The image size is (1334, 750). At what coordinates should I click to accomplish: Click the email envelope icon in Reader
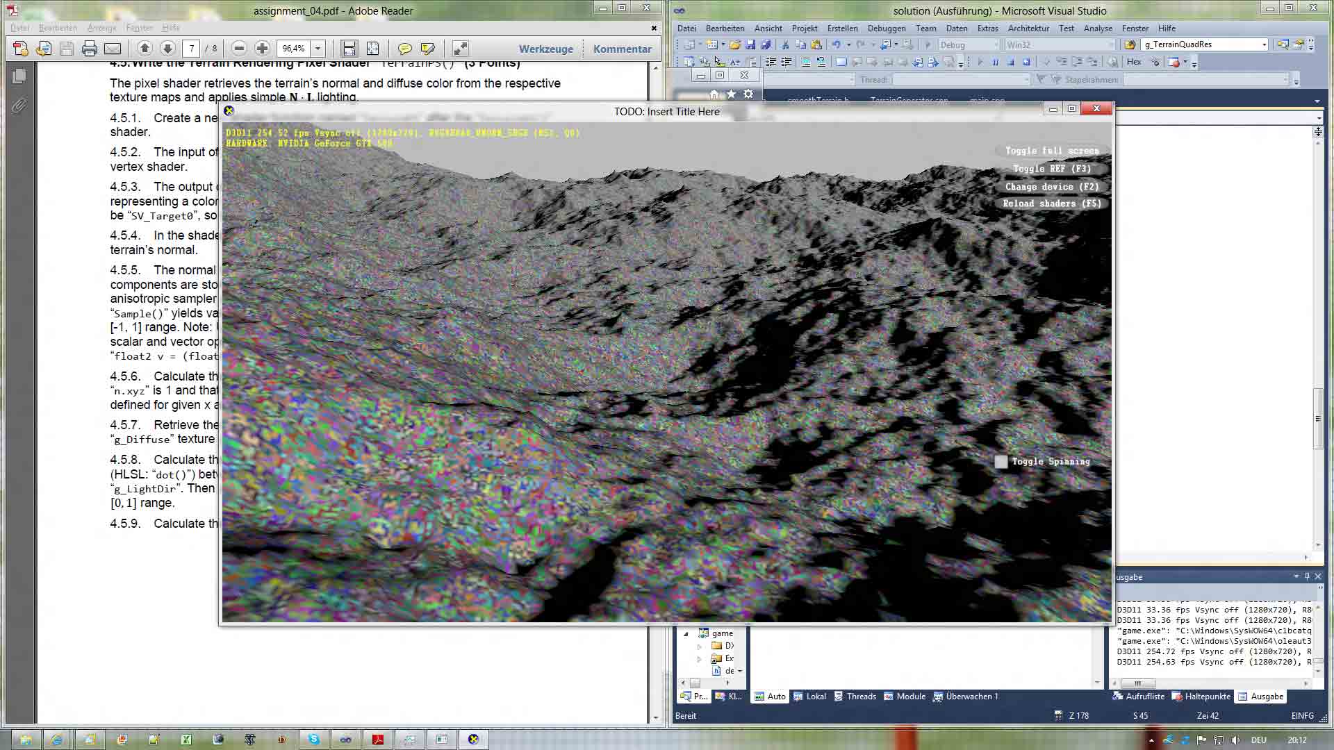click(x=113, y=49)
